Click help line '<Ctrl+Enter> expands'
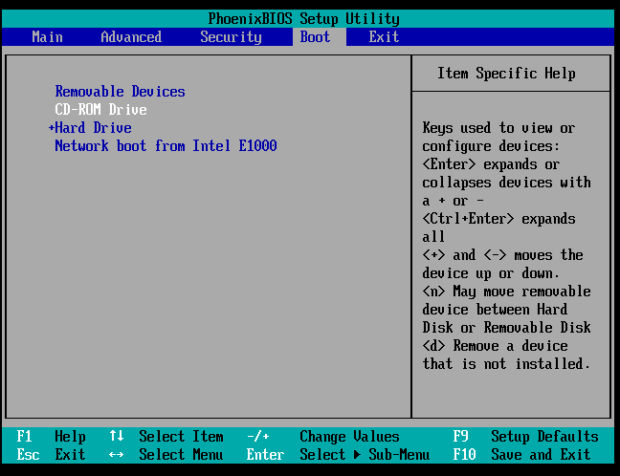Image resolution: width=620 pixels, height=476 pixels. 498,219
